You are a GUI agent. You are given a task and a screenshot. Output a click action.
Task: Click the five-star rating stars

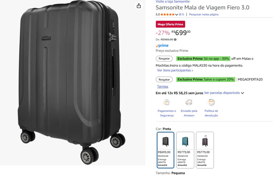[x=168, y=15]
